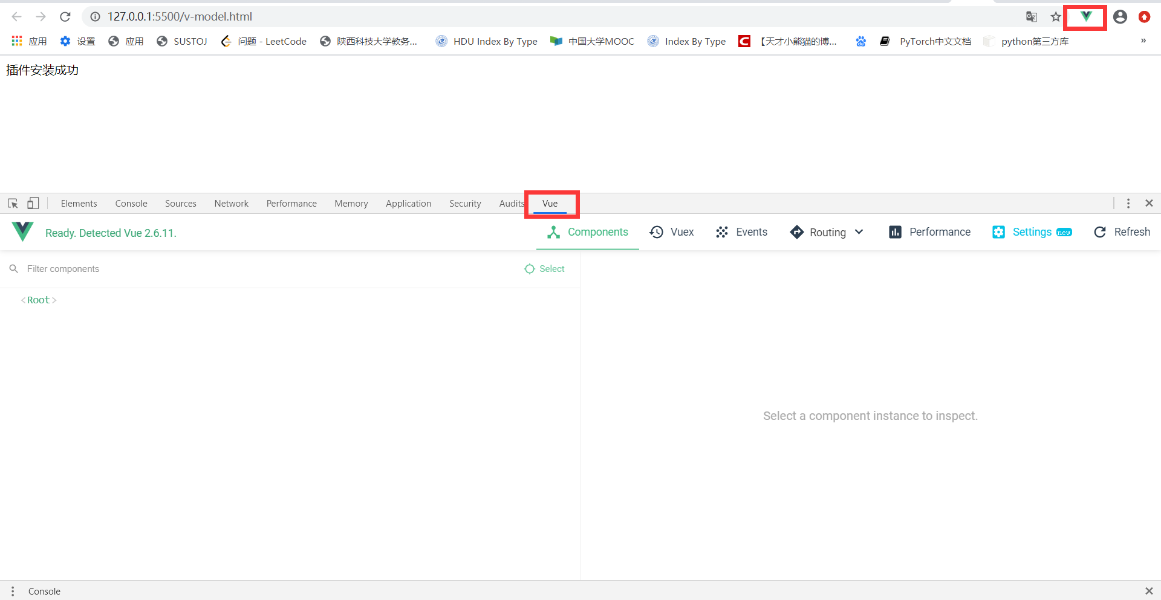
Task: Open the python第三方库 bookmark
Action: (x=1026, y=41)
